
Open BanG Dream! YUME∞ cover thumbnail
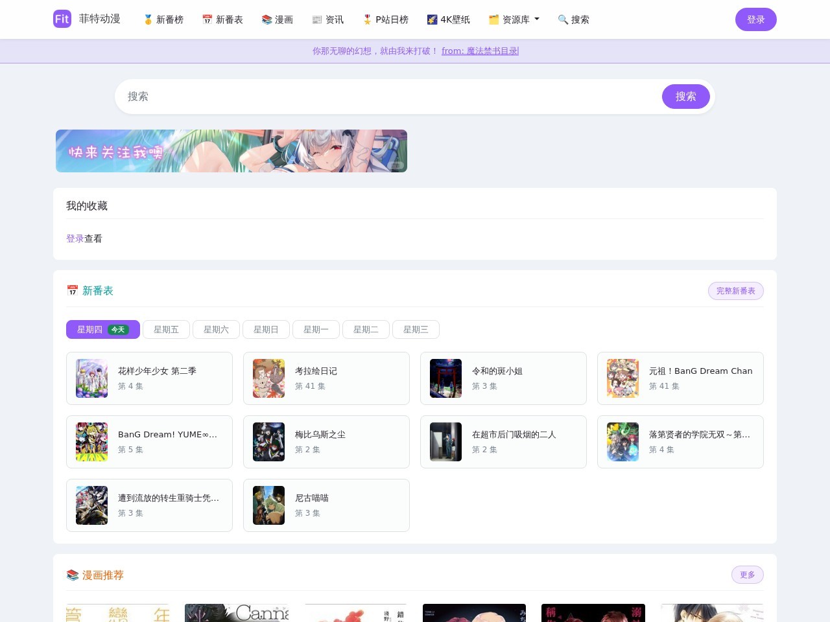[x=91, y=442]
